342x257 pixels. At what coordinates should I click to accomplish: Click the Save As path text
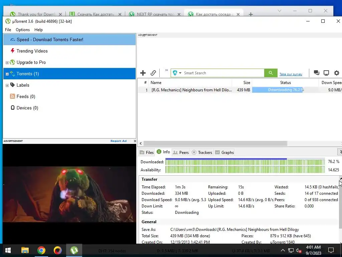tap(234, 230)
